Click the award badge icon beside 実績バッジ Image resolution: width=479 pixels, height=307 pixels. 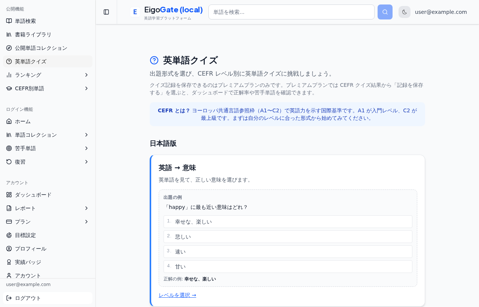(x=9, y=262)
